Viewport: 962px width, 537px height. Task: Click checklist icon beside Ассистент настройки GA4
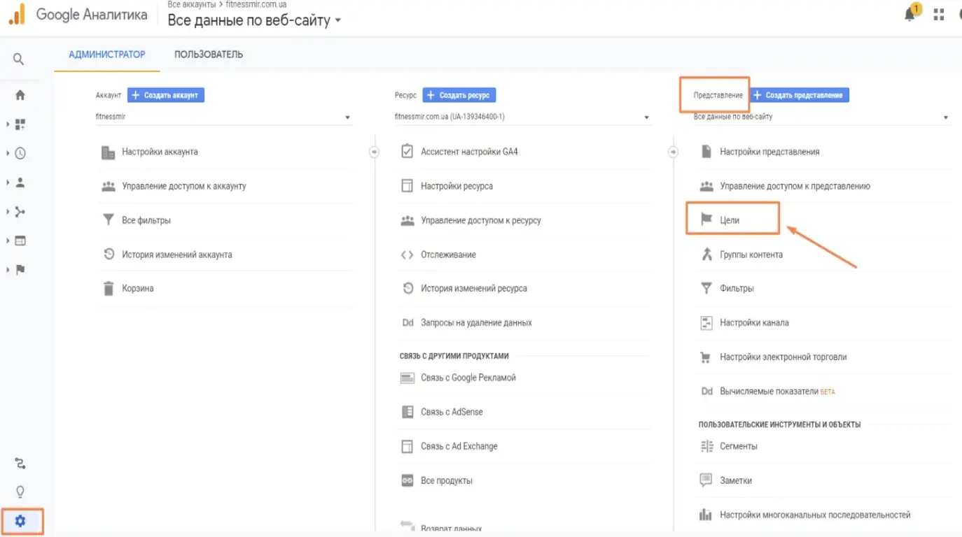pyautogui.click(x=407, y=151)
